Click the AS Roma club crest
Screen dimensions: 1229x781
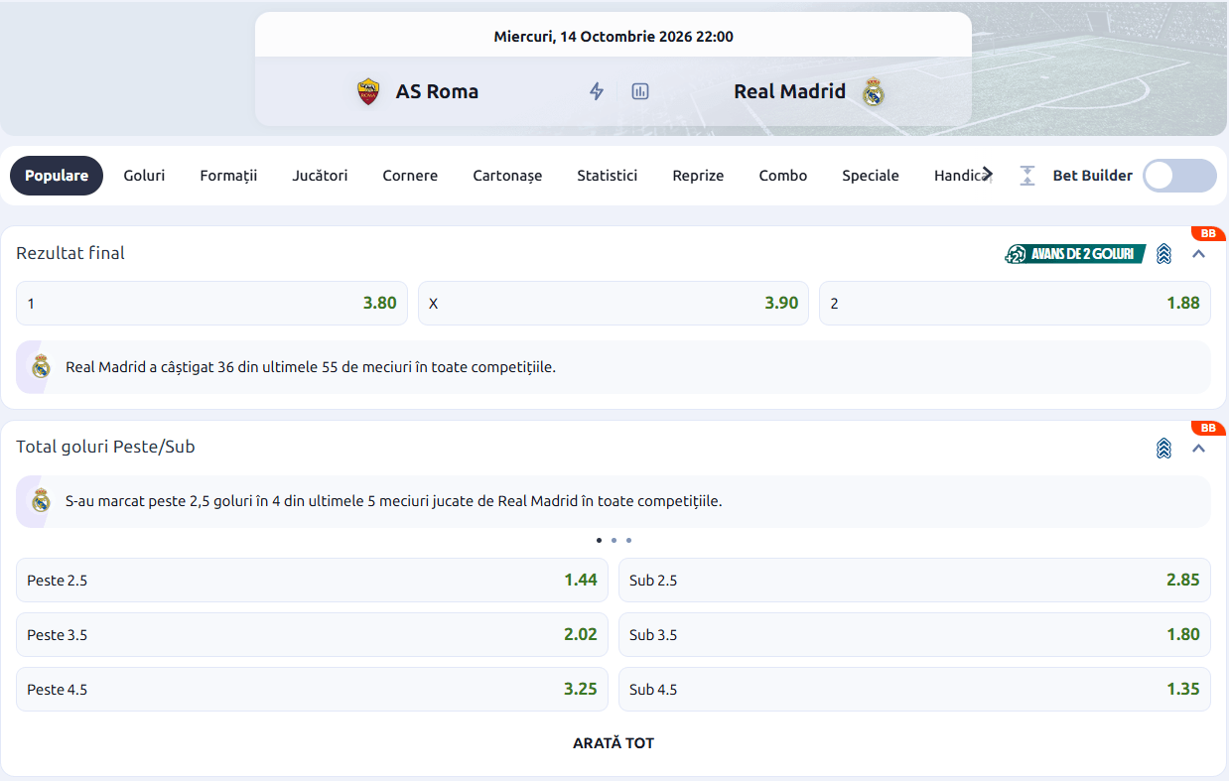point(368,92)
